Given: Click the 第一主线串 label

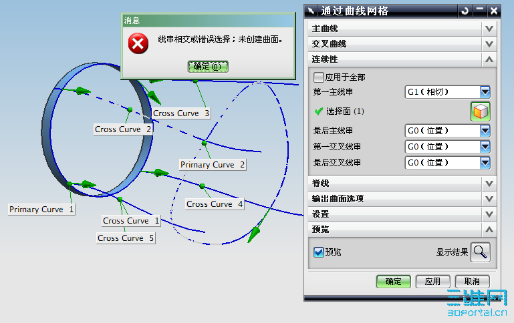Looking at the screenshot, I should click(333, 92).
